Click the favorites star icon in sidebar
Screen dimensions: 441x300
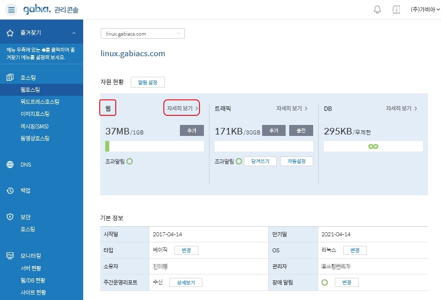pos(10,33)
